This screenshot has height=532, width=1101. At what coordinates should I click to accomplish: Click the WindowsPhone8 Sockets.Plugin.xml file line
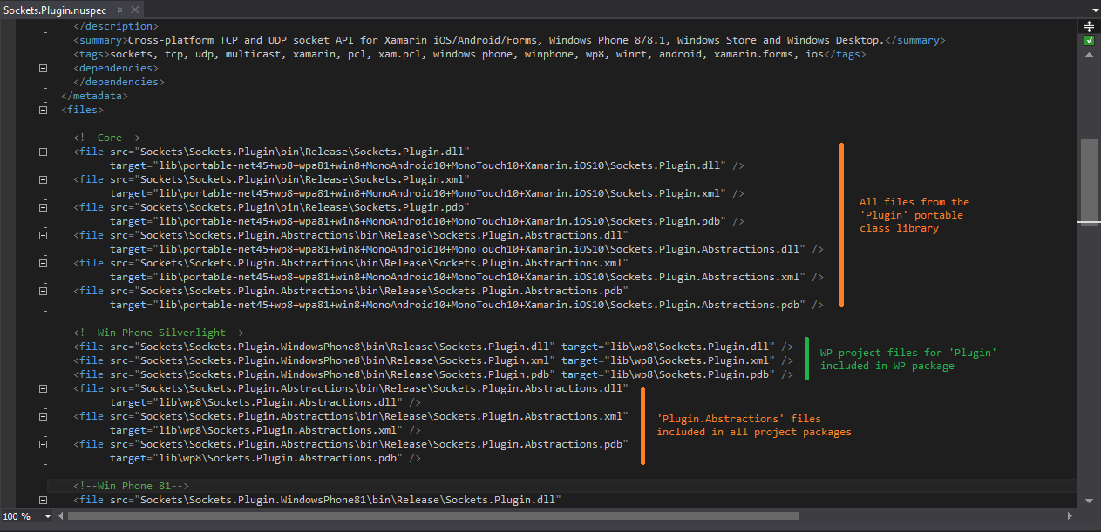(x=433, y=360)
